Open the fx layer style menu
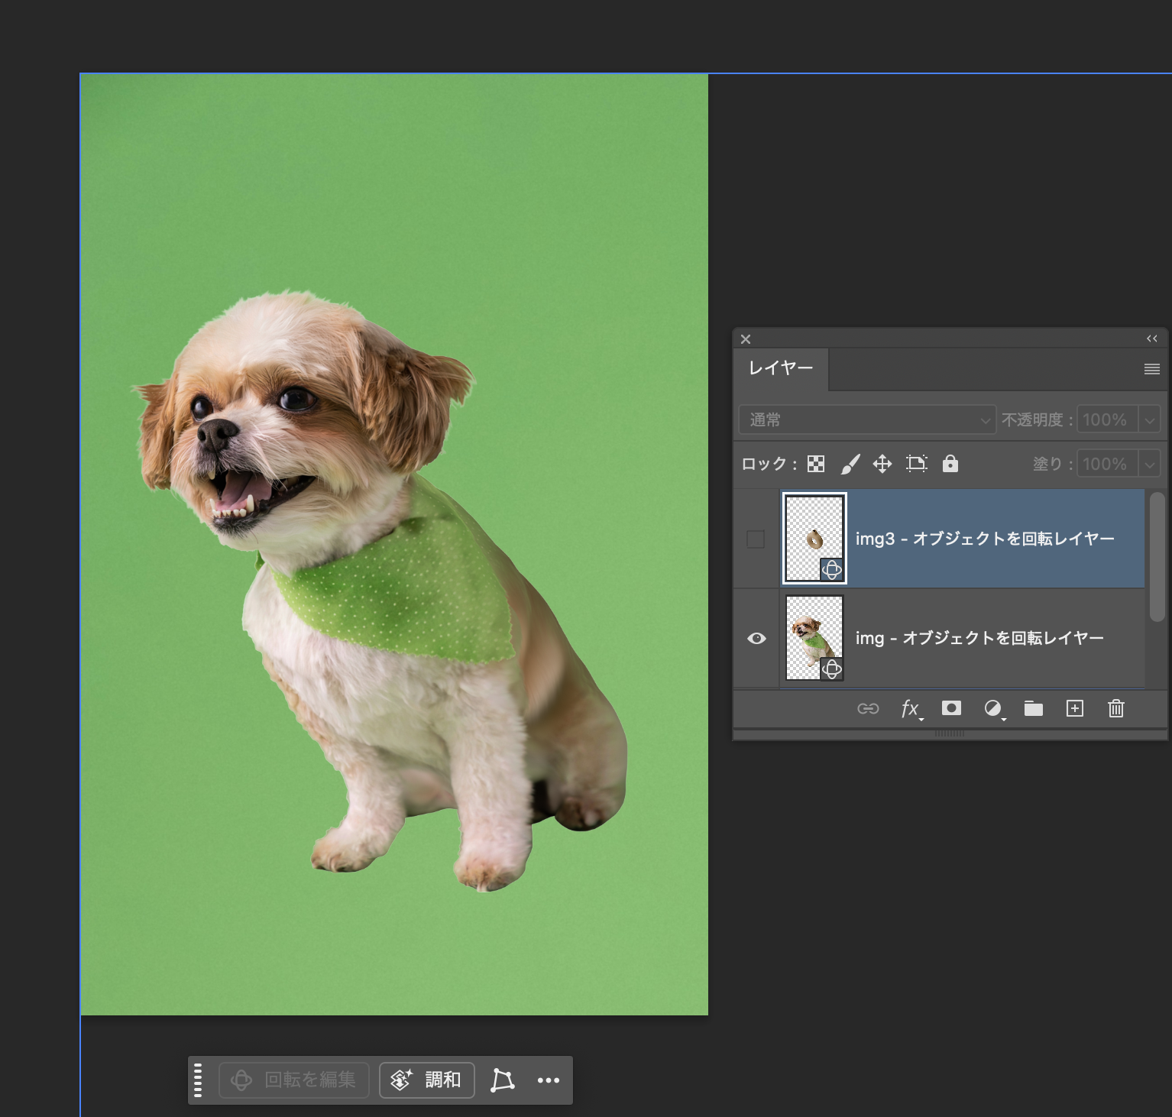Viewport: 1172px width, 1117px height. click(x=910, y=708)
